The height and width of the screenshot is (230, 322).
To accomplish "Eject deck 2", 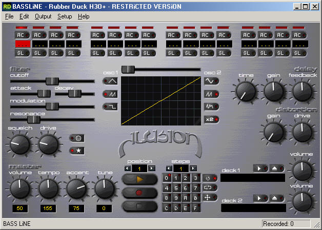I will click(x=276, y=198).
